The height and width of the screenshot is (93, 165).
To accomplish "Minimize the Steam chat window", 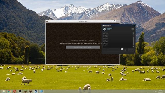I will pyautogui.click(x=131, y=25).
